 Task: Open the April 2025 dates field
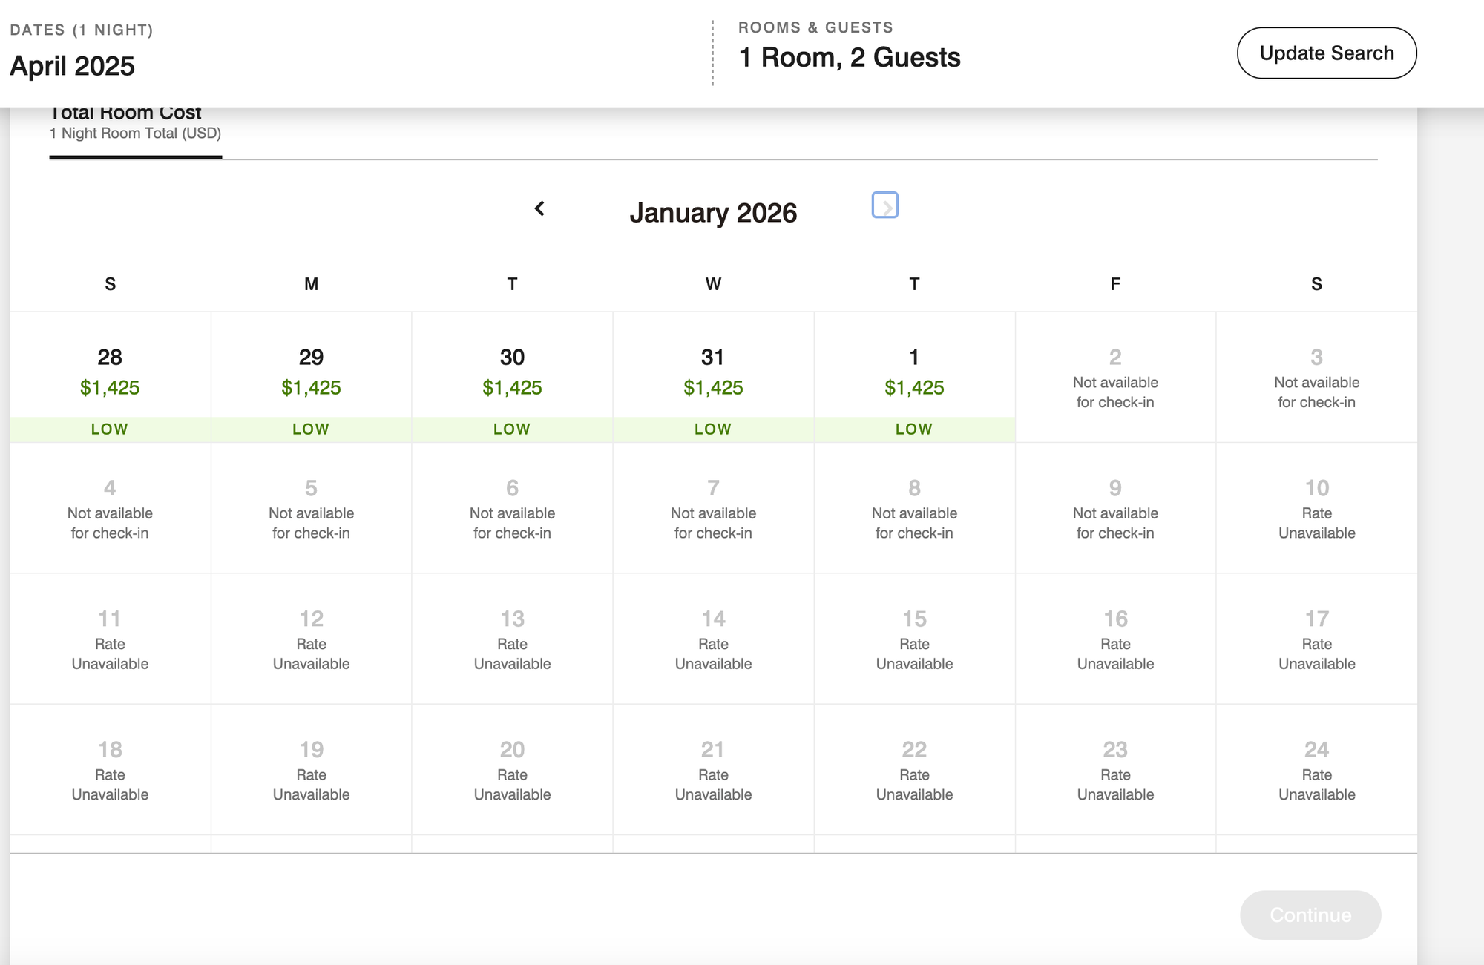pos(73,65)
